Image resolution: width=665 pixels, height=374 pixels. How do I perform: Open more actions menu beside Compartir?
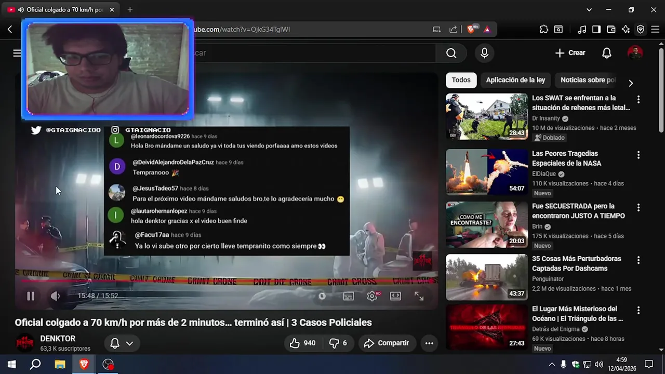429,343
